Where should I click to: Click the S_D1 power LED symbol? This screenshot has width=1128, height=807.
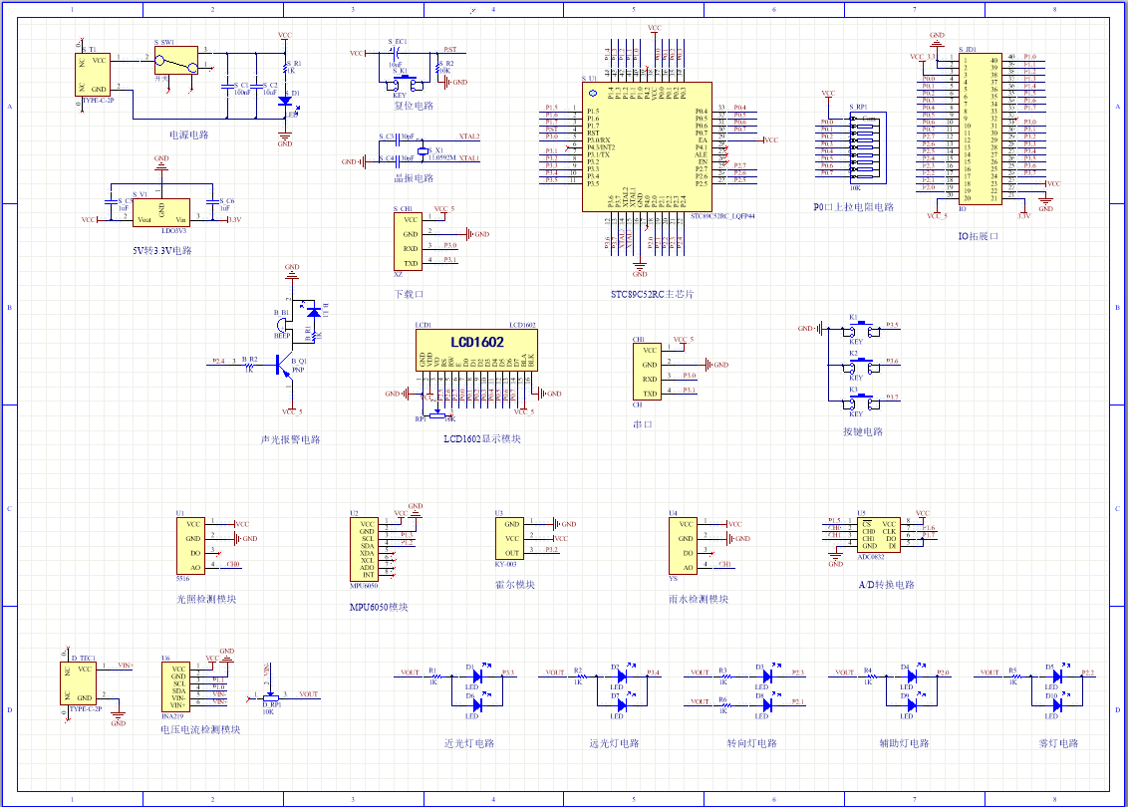click(x=285, y=102)
